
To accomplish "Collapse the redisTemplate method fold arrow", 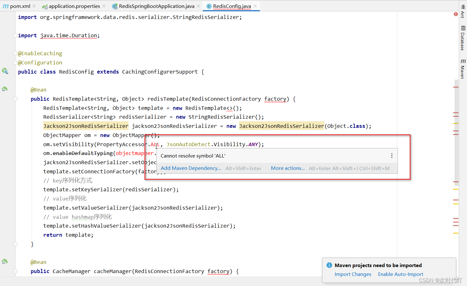I will [15, 99].
